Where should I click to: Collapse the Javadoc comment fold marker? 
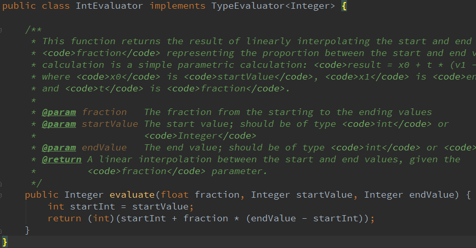(x=2, y=29)
